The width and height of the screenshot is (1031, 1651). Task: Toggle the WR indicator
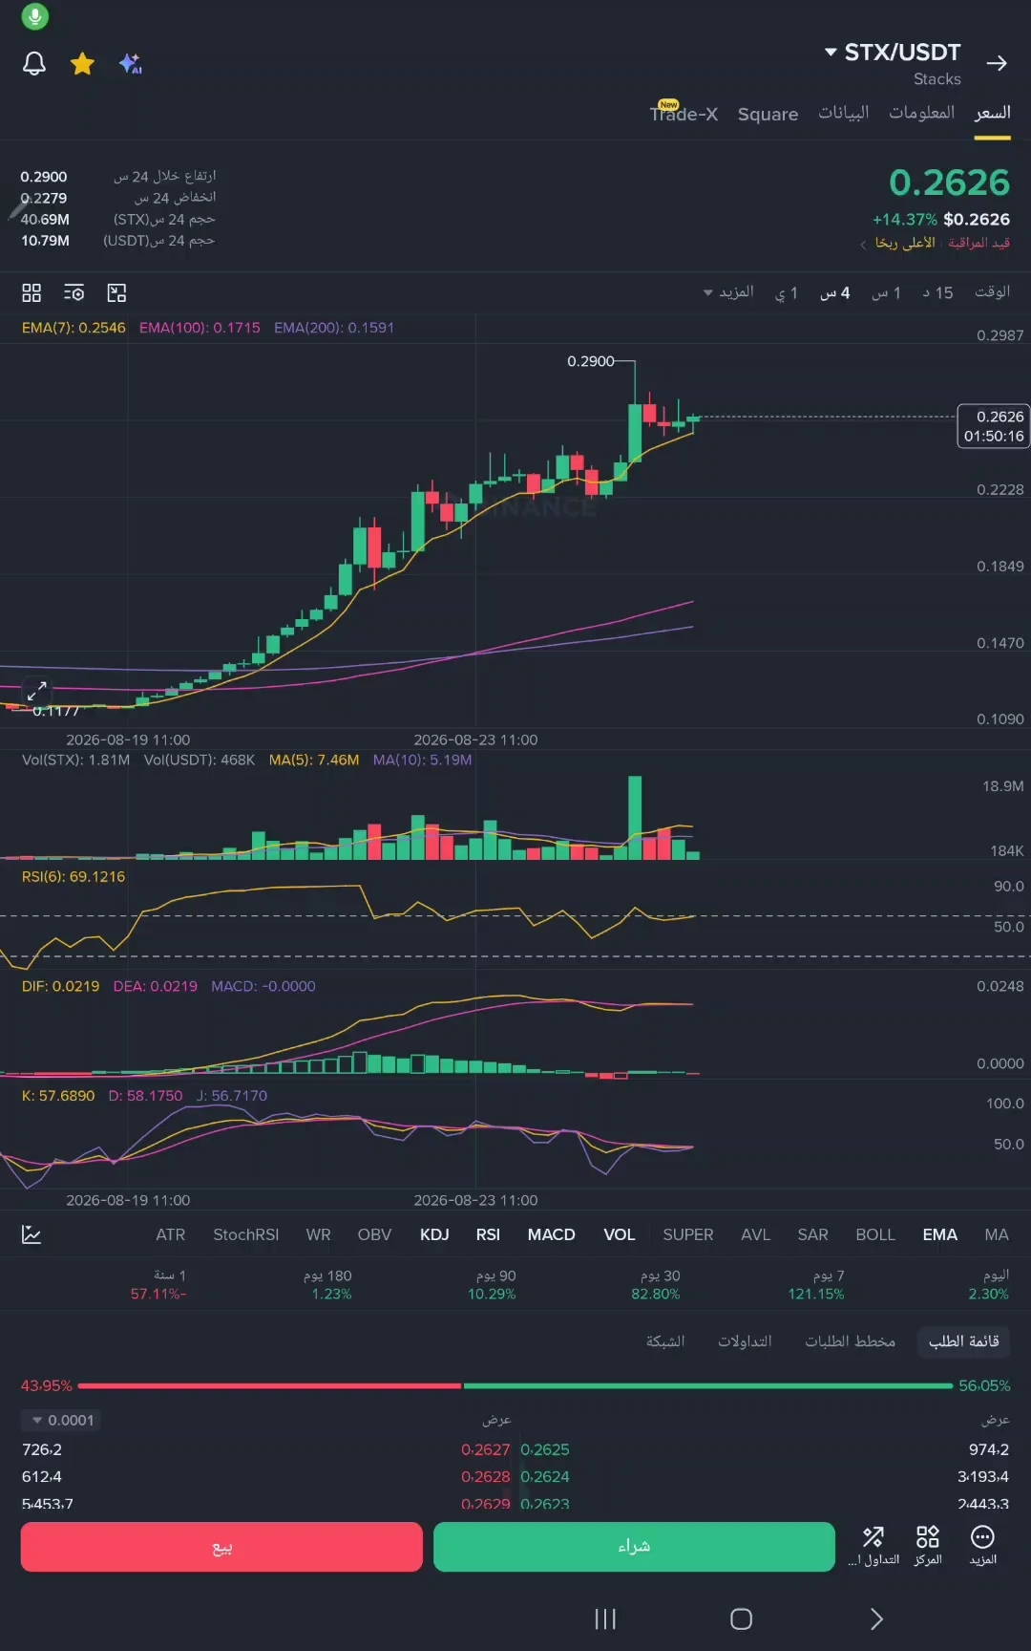tap(318, 1234)
